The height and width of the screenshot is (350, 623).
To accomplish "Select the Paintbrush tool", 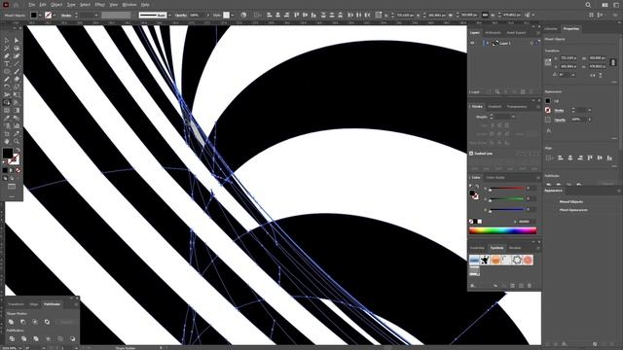I will coord(17,71).
